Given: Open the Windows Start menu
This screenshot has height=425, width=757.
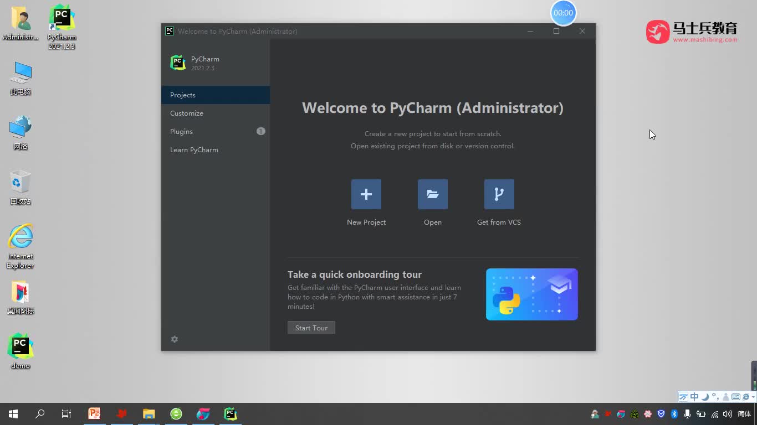Looking at the screenshot, I should (x=13, y=414).
